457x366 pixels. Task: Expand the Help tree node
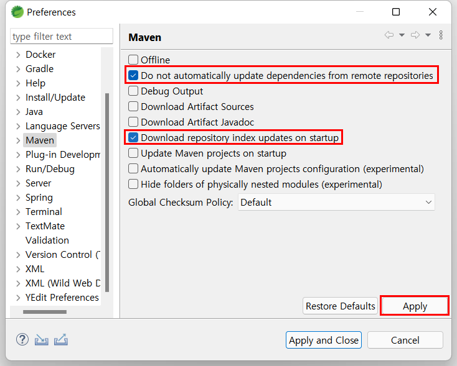click(18, 83)
